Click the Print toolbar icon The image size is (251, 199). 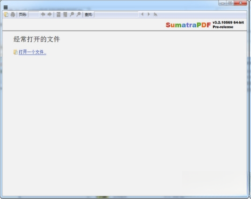tap(13, 15)
